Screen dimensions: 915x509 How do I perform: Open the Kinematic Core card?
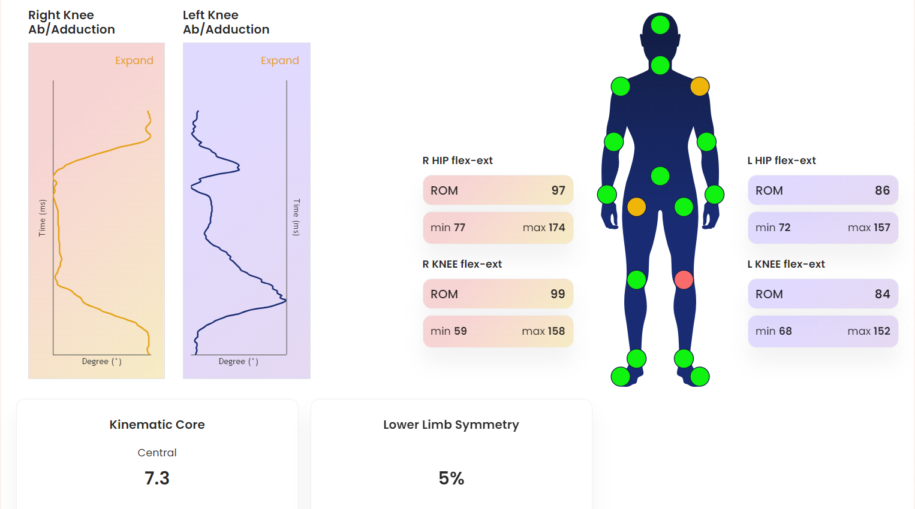[157, 454]
